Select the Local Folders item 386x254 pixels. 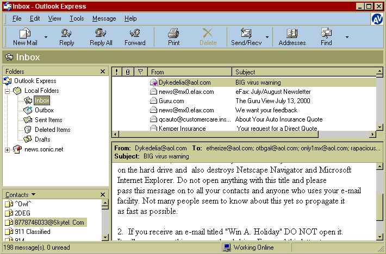click(x=42, y=91)
